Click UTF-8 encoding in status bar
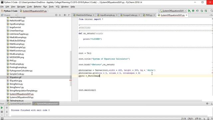The height and width of the screenshot is (120, 213). click(x=198, y=119)
